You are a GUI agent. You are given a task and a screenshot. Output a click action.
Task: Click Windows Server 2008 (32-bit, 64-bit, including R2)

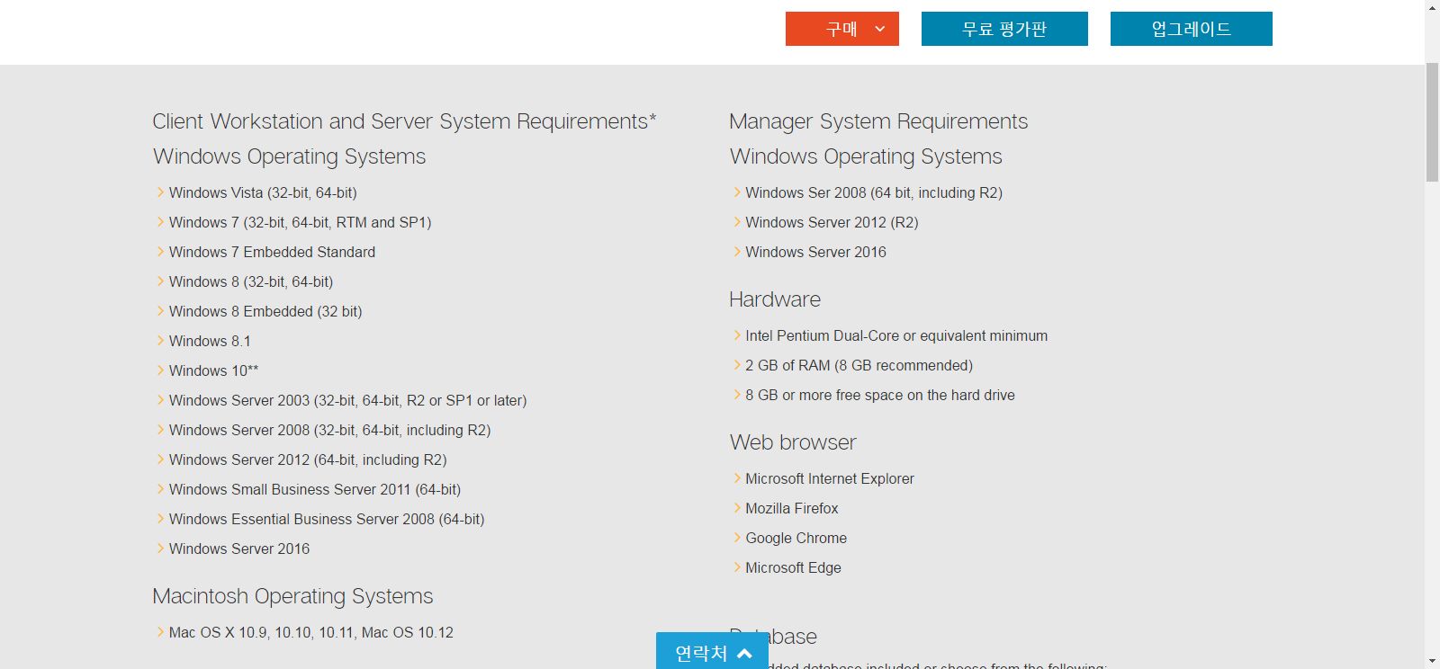[x=329, y=430]
